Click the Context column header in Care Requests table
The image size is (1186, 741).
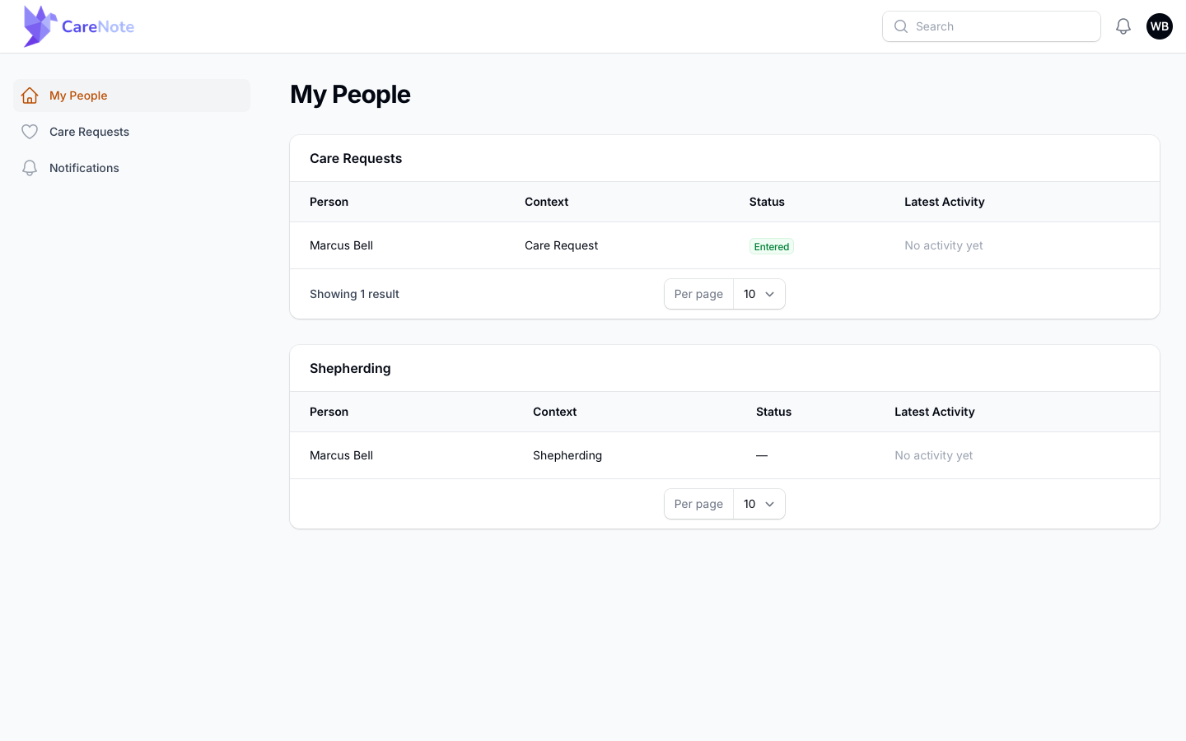(x=546, y=202)
